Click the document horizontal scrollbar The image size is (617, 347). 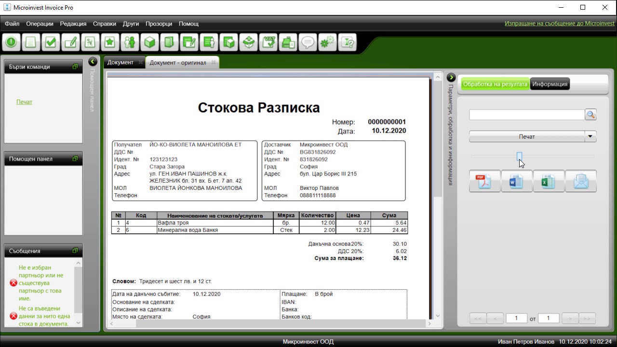pyautogui.click(x=269, y=324)
